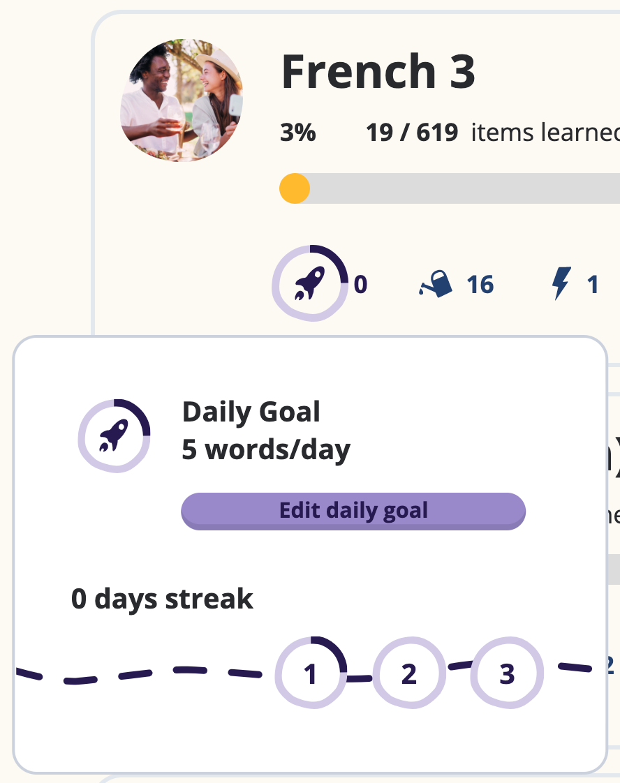Click the rocket daily goal icon beside 0
The width and height of the screenshot is (620, 783).
click(x=310, y=283)
